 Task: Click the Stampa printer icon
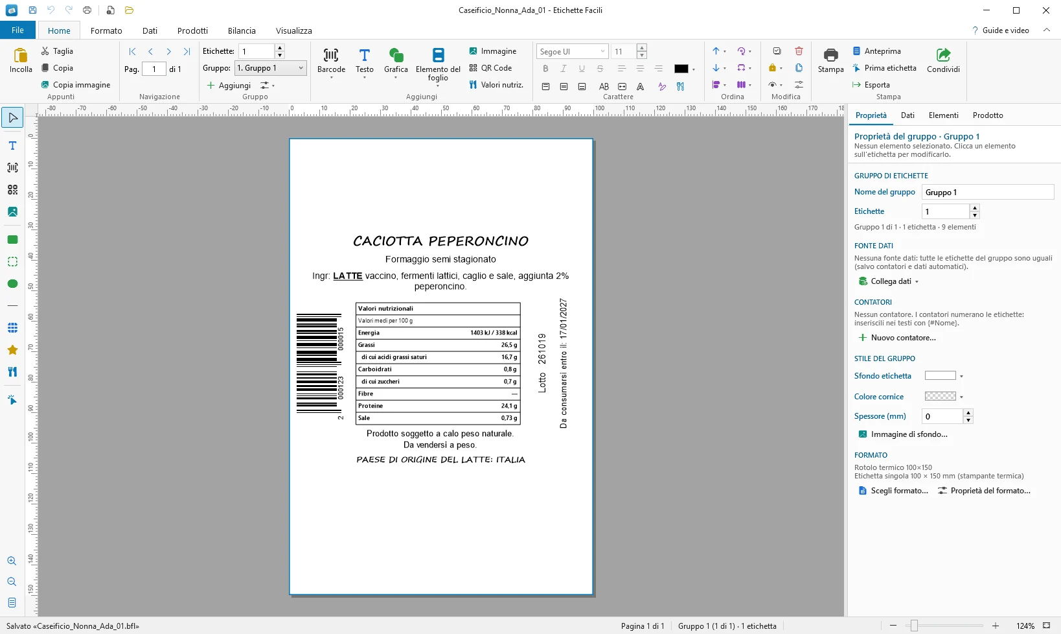point(830,61)
